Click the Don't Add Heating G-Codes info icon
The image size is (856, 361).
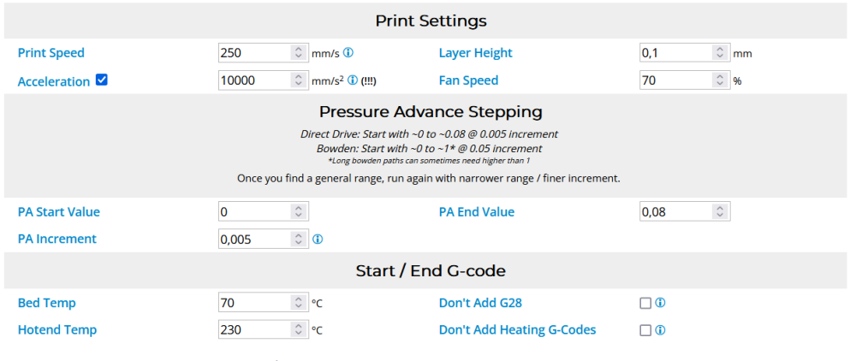660,330
